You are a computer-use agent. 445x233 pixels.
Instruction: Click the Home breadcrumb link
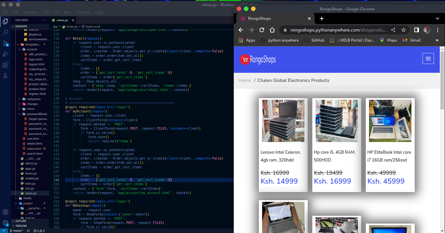point(245,80)
